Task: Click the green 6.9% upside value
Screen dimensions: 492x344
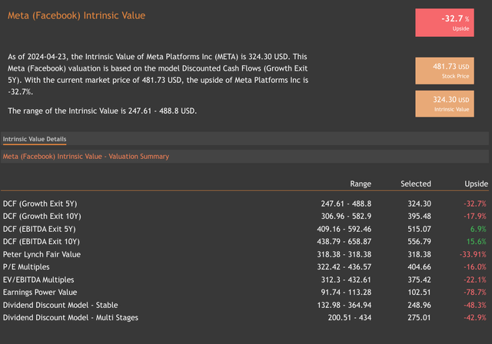Action: [x=478, y=229]
